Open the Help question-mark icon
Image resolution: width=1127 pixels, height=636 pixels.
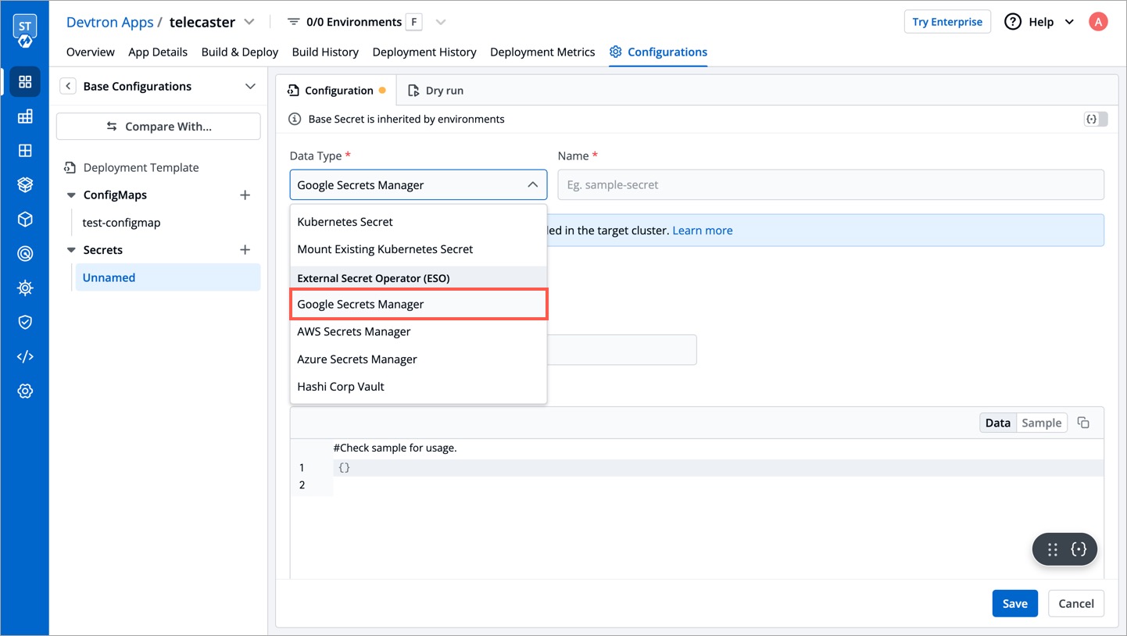tap(1014, 21)
